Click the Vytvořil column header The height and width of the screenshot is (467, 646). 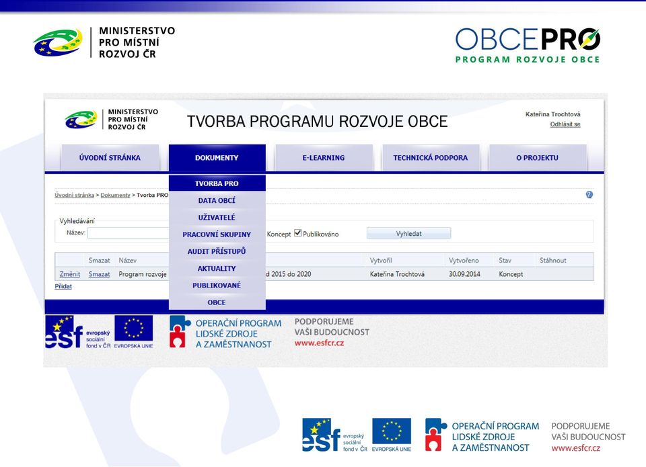[x=381, y=260]
